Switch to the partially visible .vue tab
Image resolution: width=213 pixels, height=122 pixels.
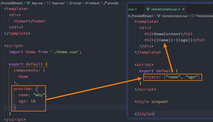coord(132,9)
